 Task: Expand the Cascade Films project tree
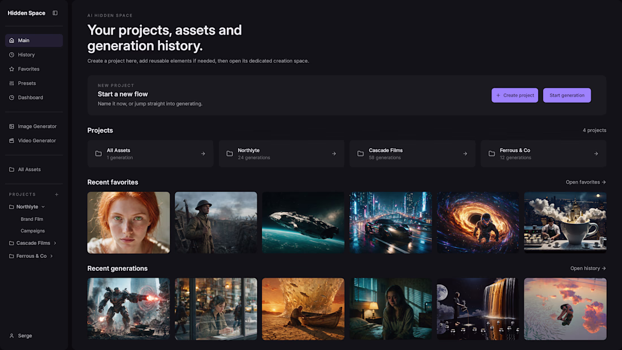pyautogui.click(x=55, y=243)
